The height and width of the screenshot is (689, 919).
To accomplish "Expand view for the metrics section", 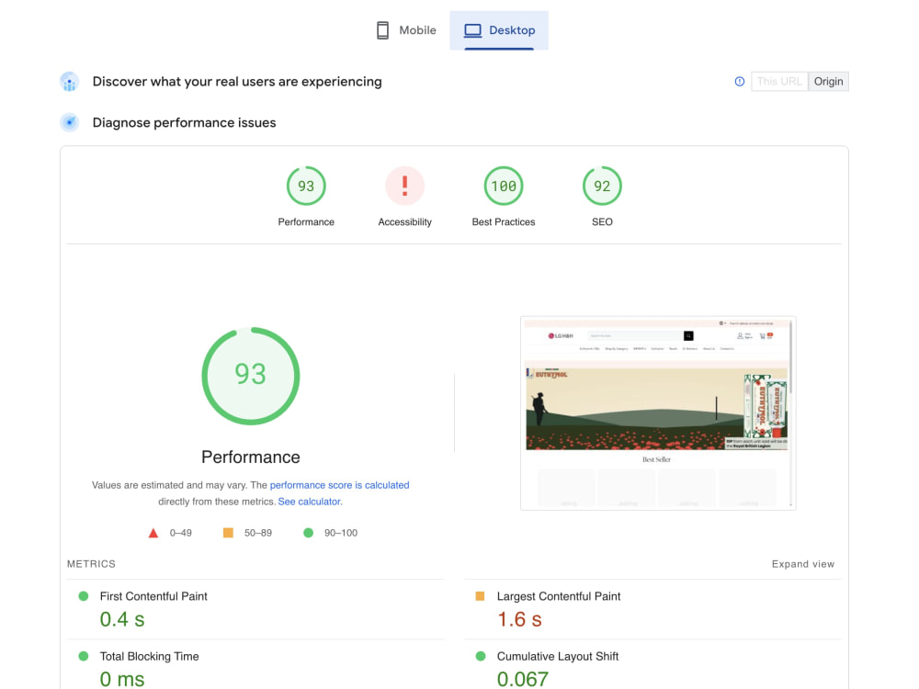I will click(x=803, y=564).
